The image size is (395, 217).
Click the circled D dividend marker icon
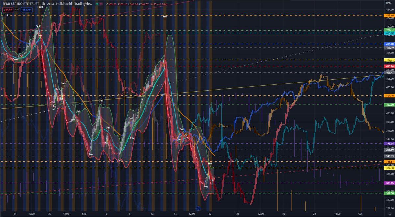click(x=198, y=208)
